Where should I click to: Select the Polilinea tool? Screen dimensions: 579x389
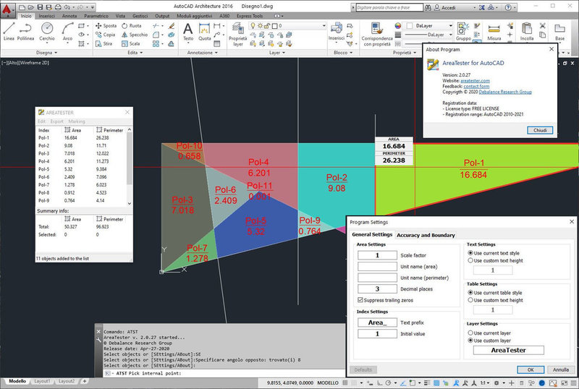pos(27,30)
